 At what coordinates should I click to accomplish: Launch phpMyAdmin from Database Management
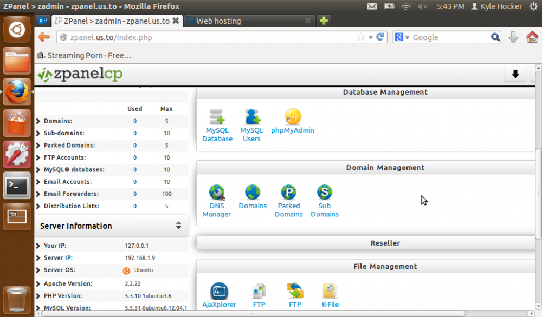[293, 117]
